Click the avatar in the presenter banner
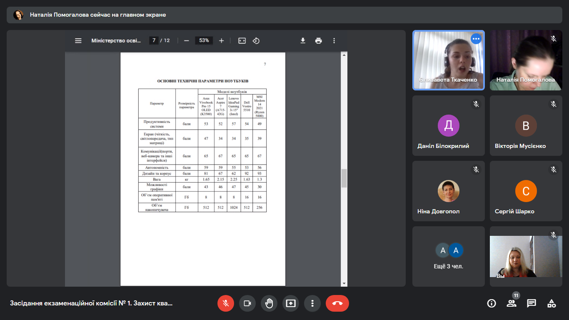Image resolution: width=569 pixels, height=320 pixels. (18, 15)
